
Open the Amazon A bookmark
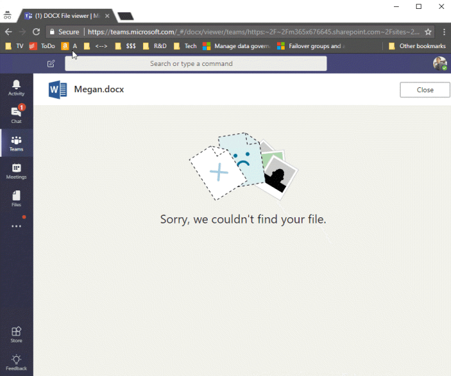tap(69, 46)
